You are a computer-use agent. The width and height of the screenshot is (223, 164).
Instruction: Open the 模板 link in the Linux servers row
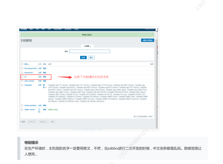(x=45, y=81)
